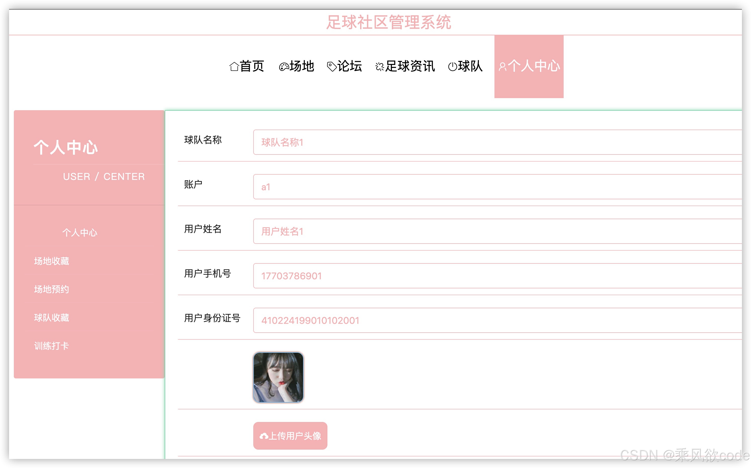This screenshot has height=468, width=751.
Task: Click the power icon beside 球队
Action: (x=453, y=66)
